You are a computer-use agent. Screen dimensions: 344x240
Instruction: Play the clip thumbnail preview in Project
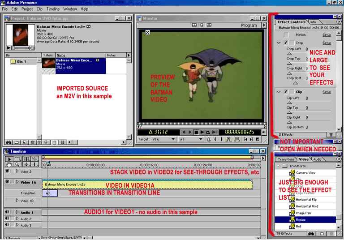coord(9,47)
